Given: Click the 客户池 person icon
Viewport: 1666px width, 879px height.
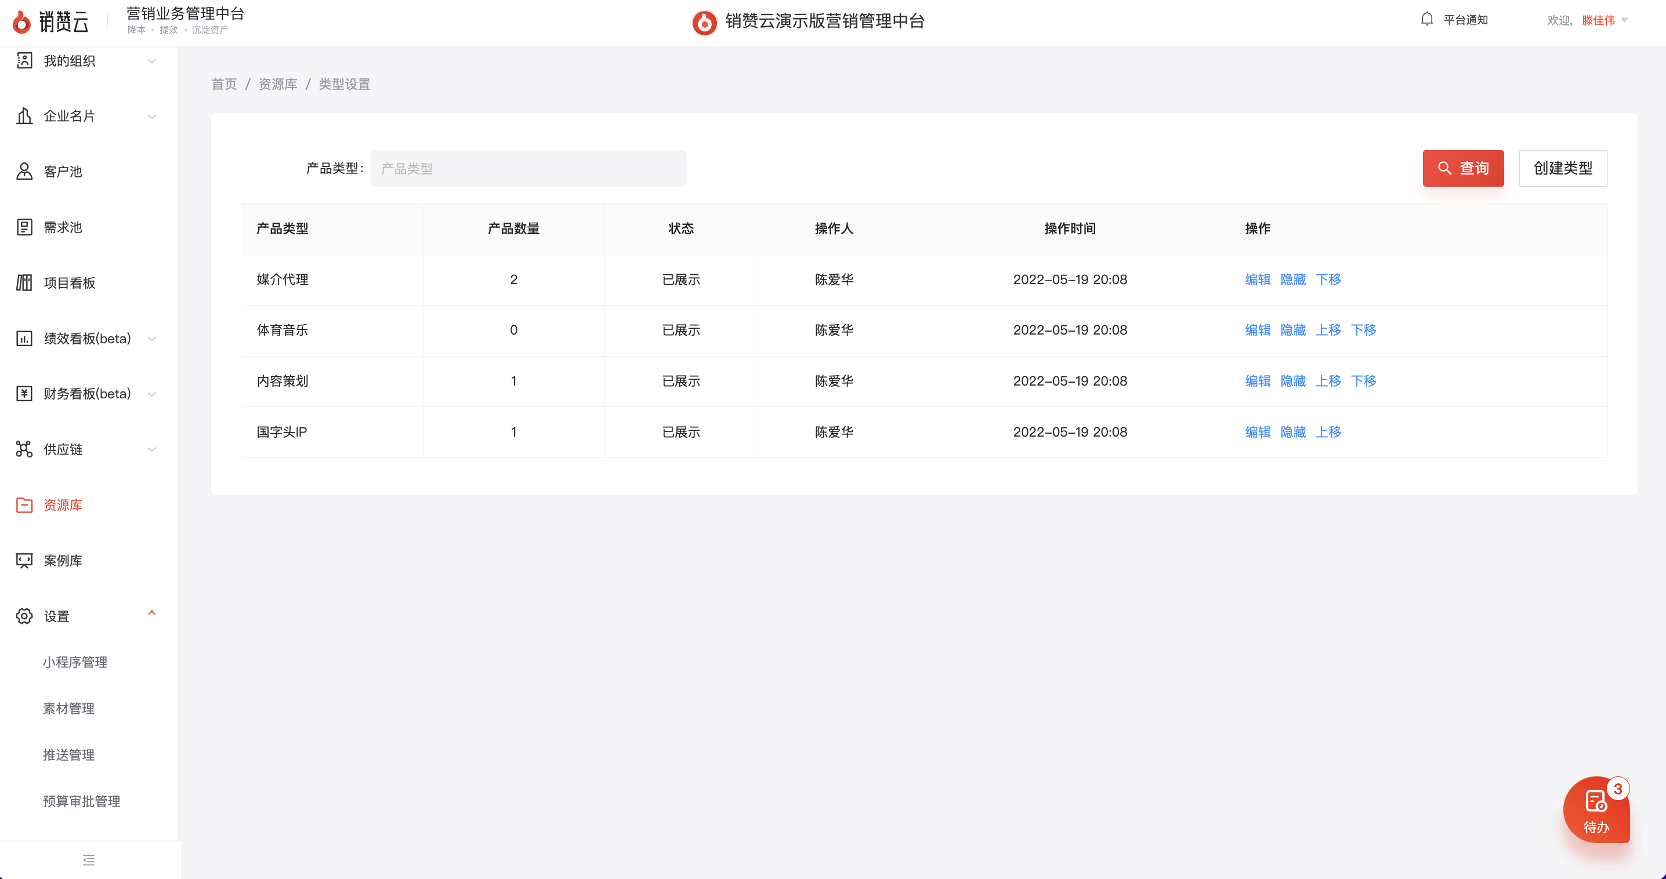Looking at the screenshot, I should coord(24,171).
